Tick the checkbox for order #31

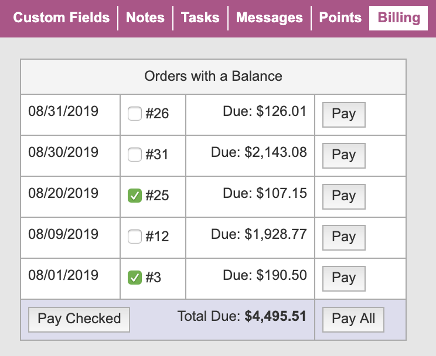[135, 155]
